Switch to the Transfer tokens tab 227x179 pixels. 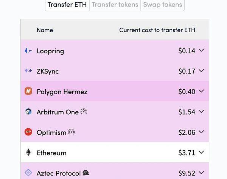coord(115,5)
